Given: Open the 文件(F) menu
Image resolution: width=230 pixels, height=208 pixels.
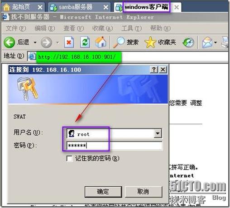Looking at the screenshot, I should point(16,28).
